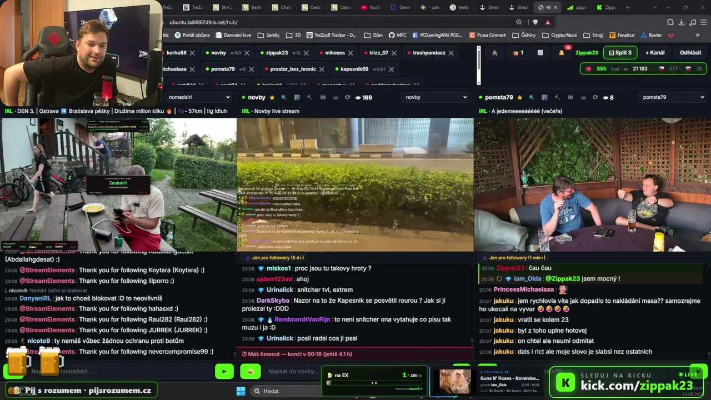Remove the mikeses channel chip
Image resolution: width=711 pixels, height=400 pixels.
[351, 53]
